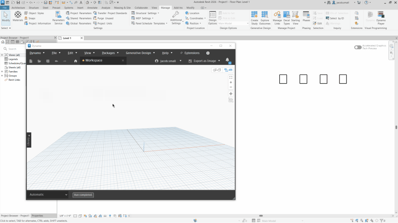Image resolution: width=398 pixels, height=223 pixels.
Task: Switch to Dynamo graph view
Action: [x=228, y=70]
